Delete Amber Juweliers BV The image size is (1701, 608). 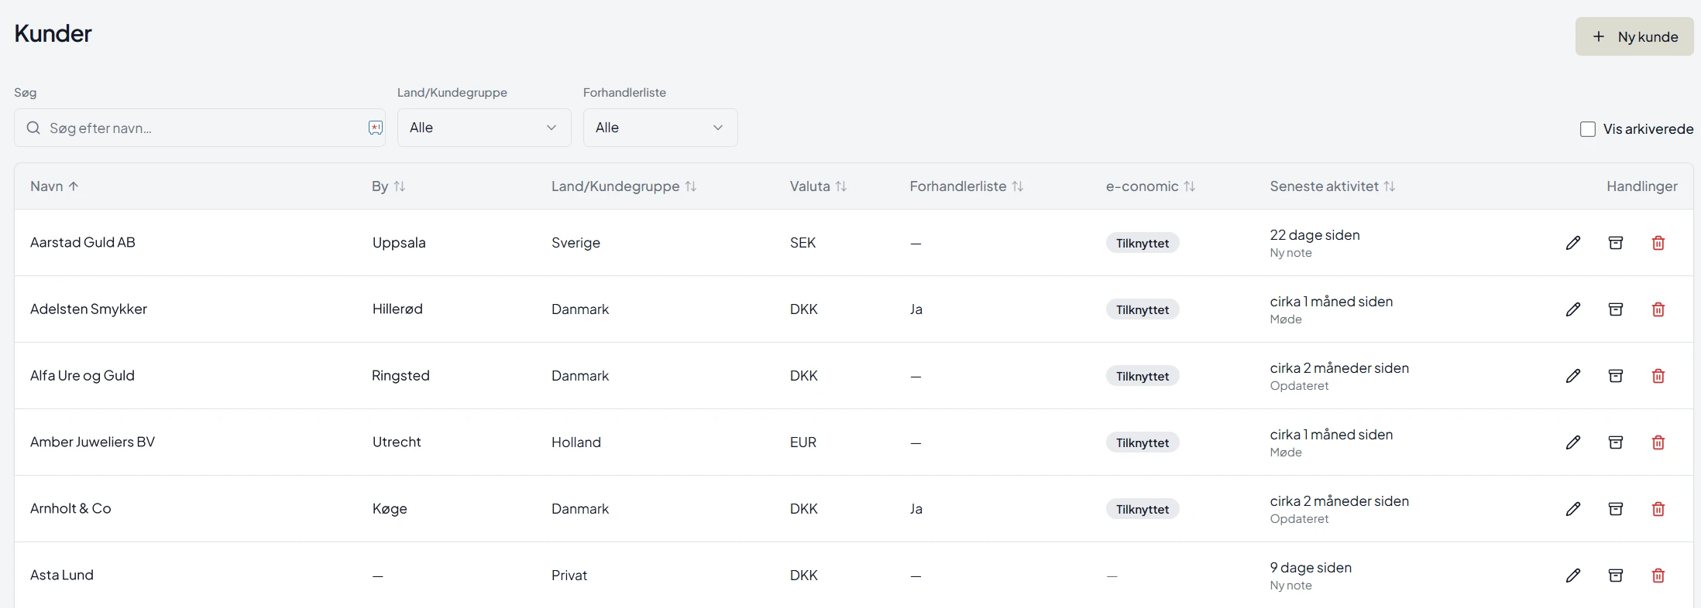[x=1658, y=442]
